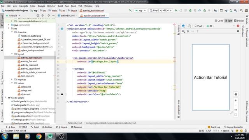Image resolution: width=249 pixels, height=140 pixels.
Task: Open the Pixel device dropdown in design toolbar
Action: pyautogui.click(x=199, y=26)
